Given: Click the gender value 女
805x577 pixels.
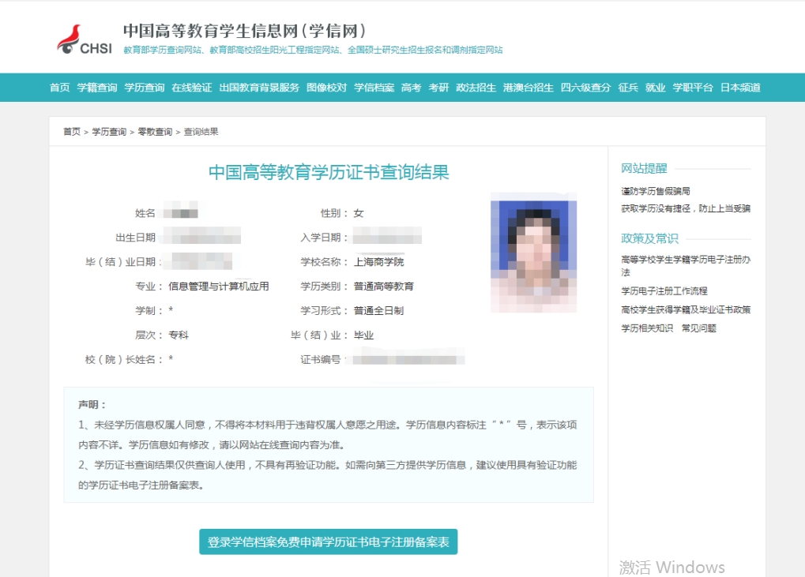Looking at the screenshot, I should 359,213.
